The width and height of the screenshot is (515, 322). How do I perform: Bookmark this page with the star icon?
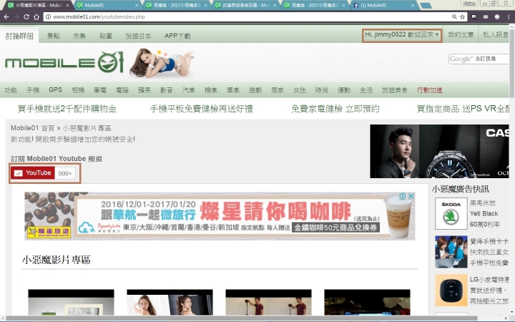[463, 16]
